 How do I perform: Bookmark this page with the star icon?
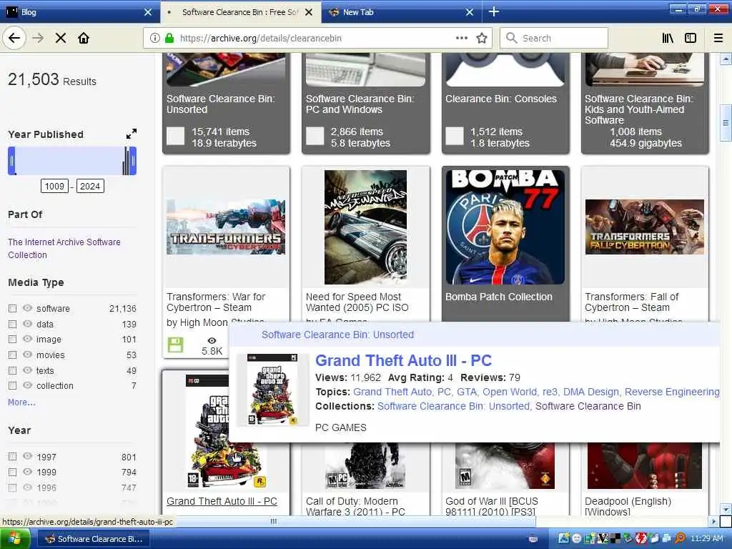[482, 39]
